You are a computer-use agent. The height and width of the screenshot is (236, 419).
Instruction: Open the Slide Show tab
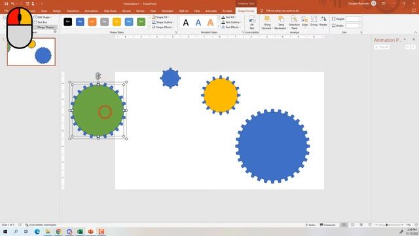coord(110,11)
